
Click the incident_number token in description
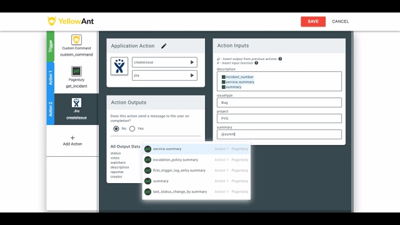pyautogui.click(x=237, y=77)
